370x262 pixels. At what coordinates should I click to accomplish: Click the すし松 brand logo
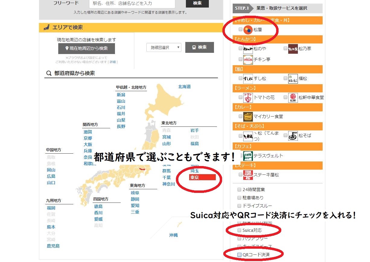tap(248, 78)
